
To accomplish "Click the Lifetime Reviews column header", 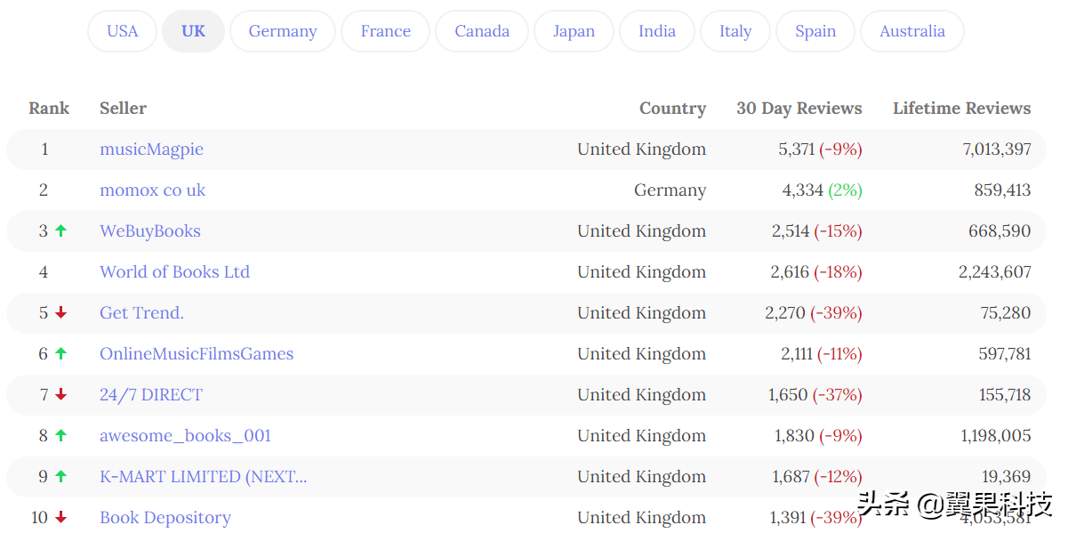I will point(962,109).
